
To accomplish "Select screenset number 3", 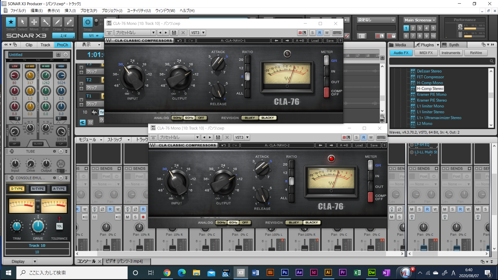I will (420, 28).
